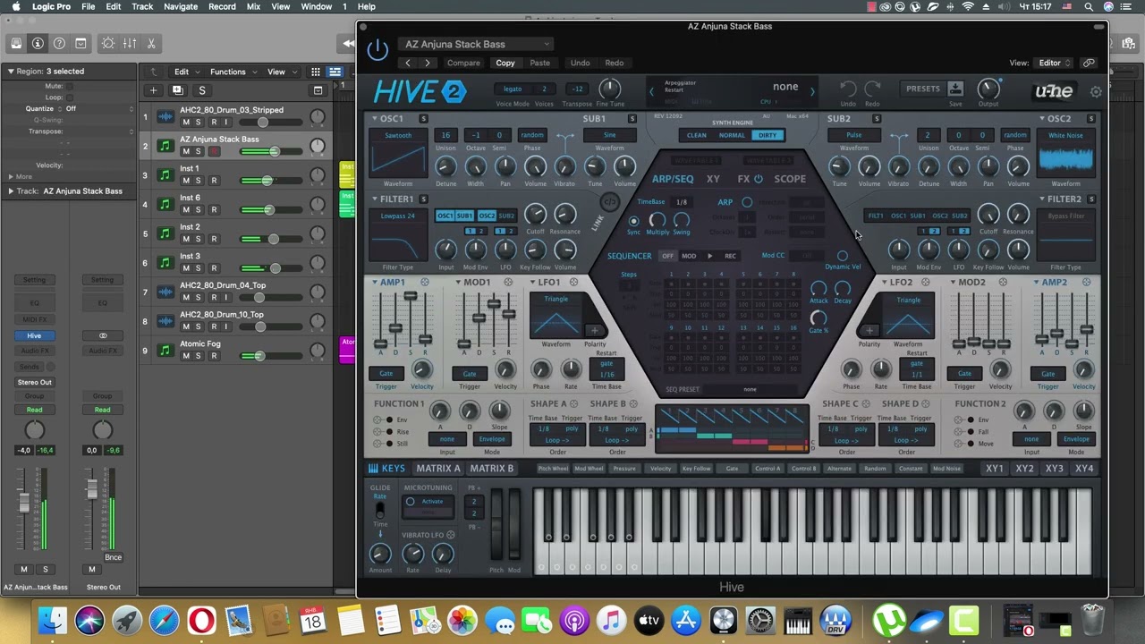This screenshot has width=1145, height=644.
Task: Open the OSC1 Sawtooth waveform selector
Action: click(398, 136)
